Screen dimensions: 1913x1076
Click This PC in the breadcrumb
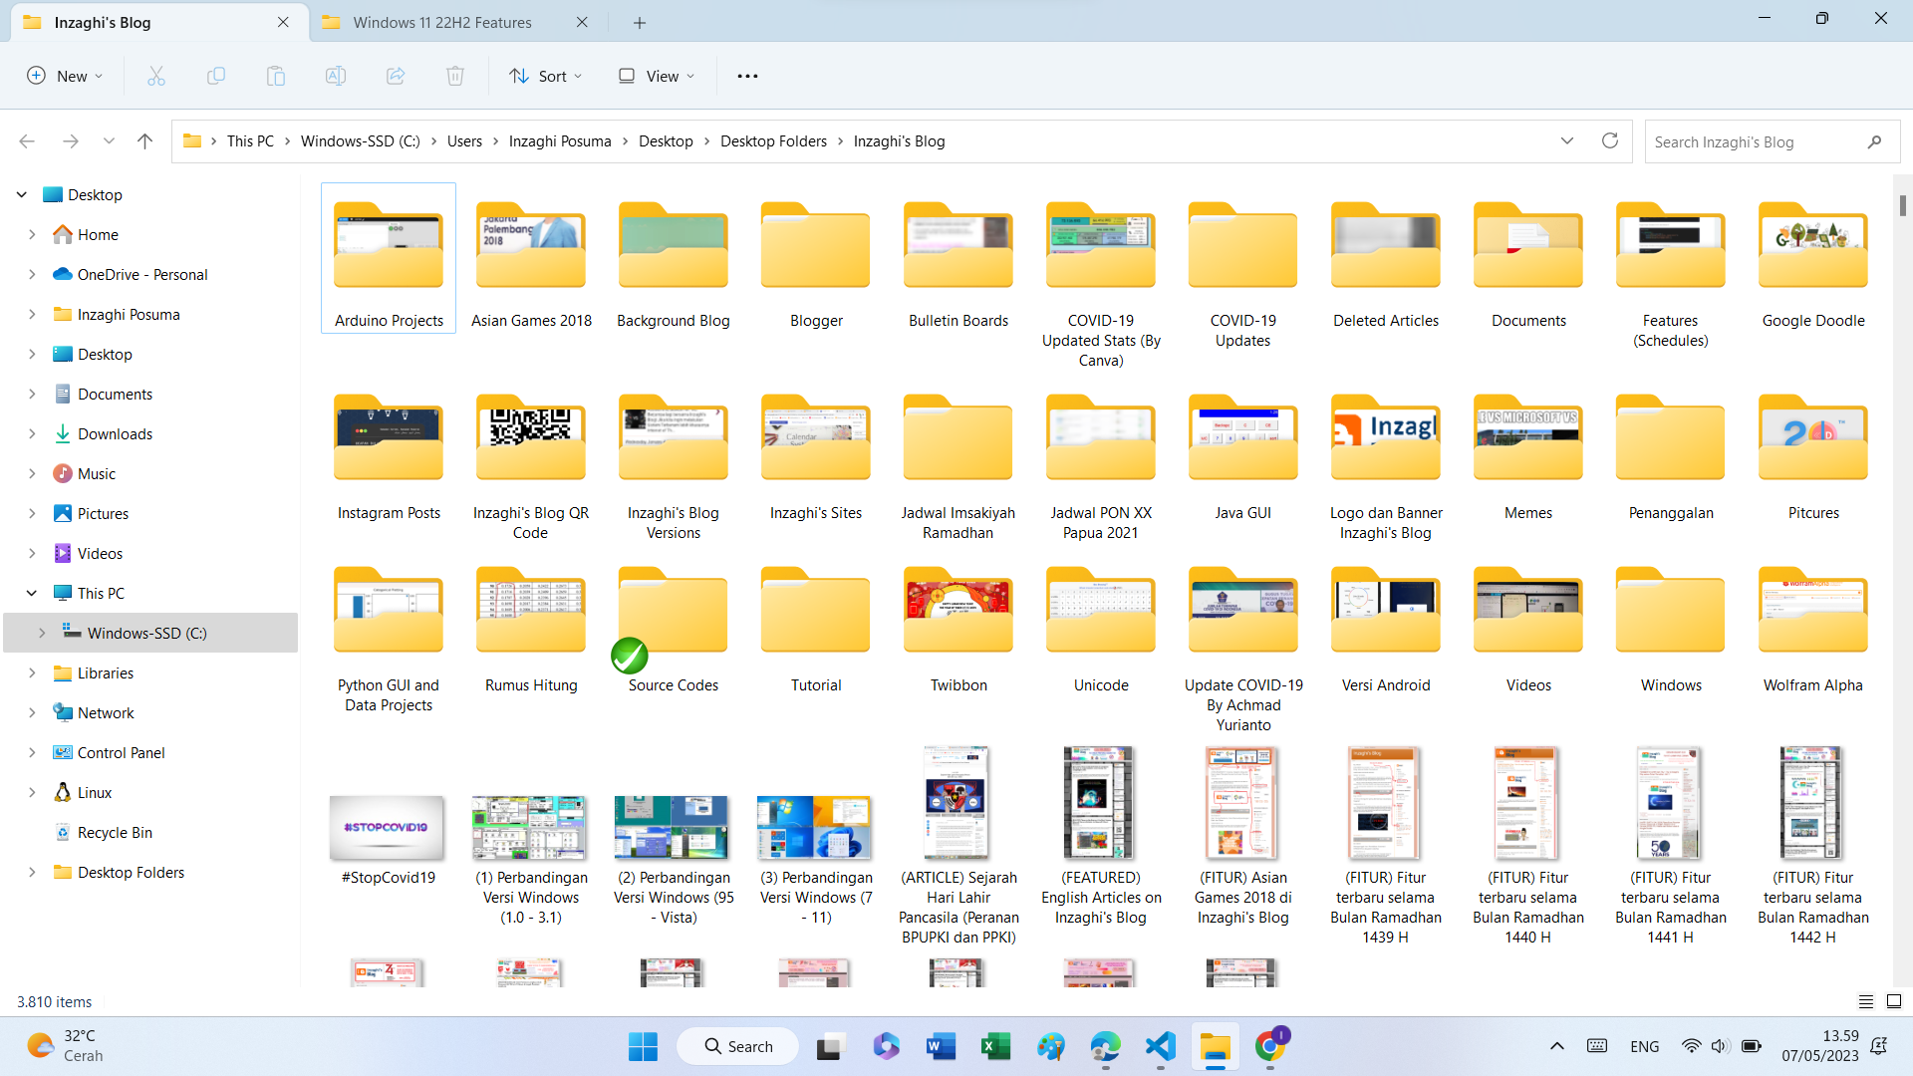250,141
